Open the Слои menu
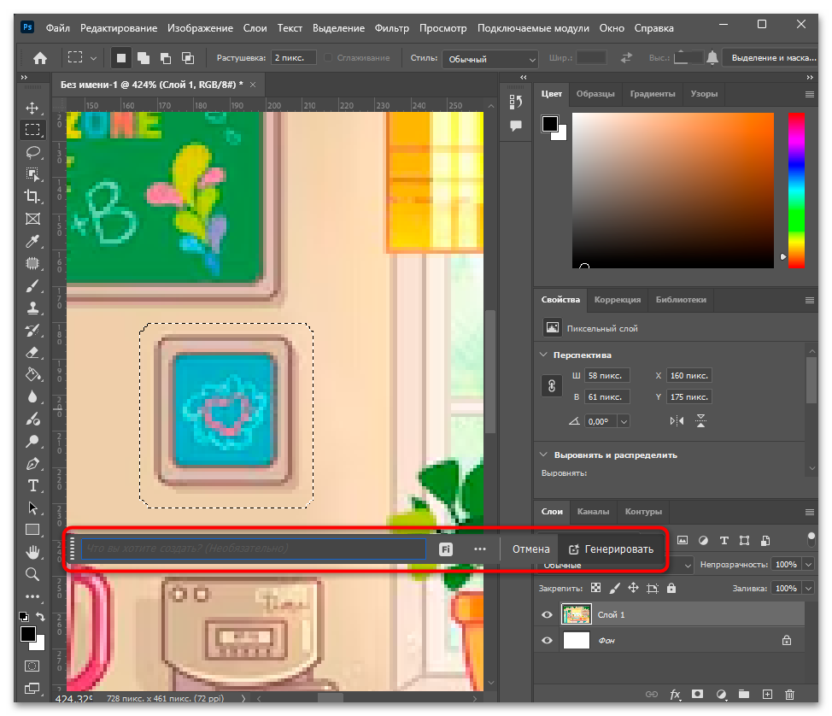Screen dimensions: 832x716 (x=255, y=28)
